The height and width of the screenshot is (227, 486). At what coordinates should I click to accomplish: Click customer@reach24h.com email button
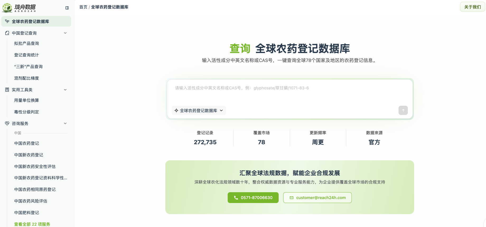[x=317, y=198]
